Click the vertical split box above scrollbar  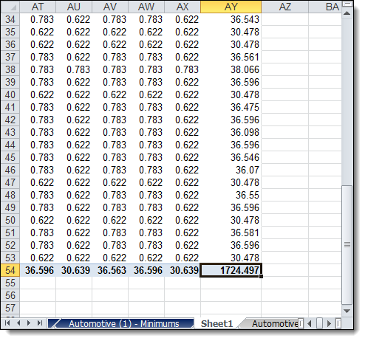[x=347, y=4]
